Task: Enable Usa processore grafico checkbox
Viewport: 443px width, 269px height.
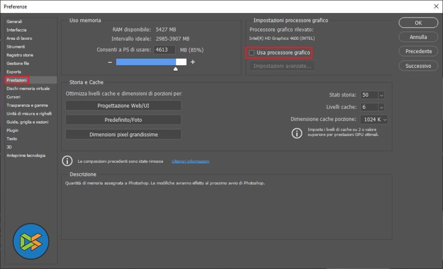Action: click(x=252, y=53)
